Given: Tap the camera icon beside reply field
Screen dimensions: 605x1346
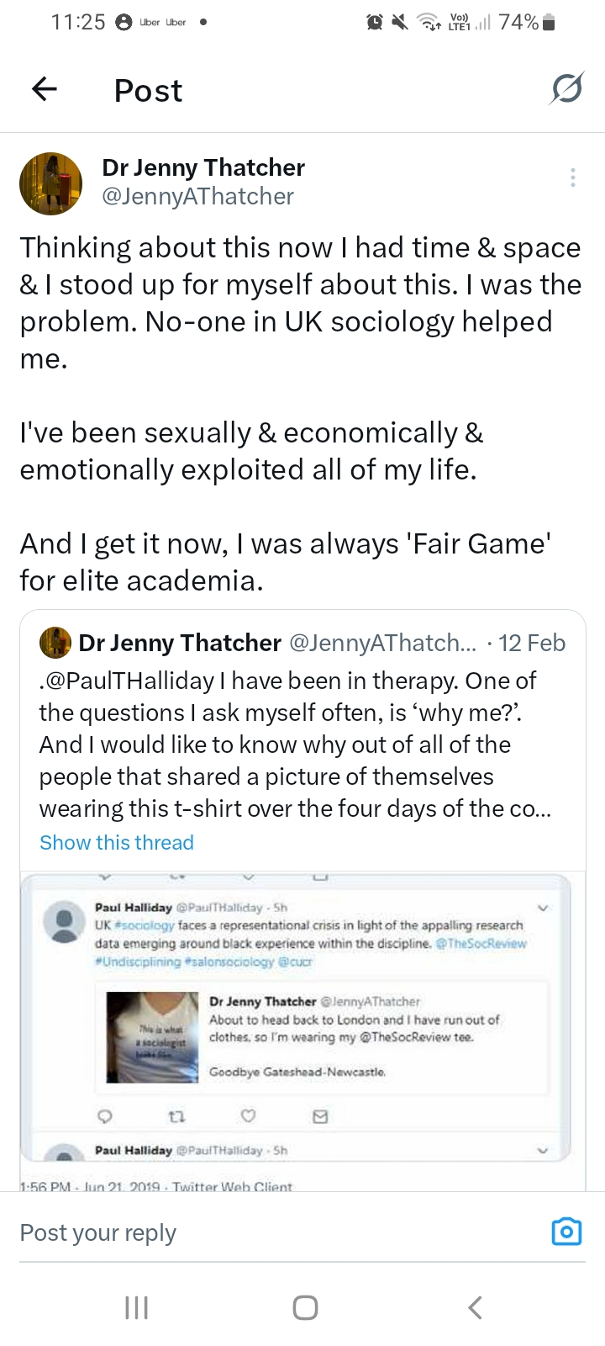Looking at the screenshot, I should [566, 1232].
